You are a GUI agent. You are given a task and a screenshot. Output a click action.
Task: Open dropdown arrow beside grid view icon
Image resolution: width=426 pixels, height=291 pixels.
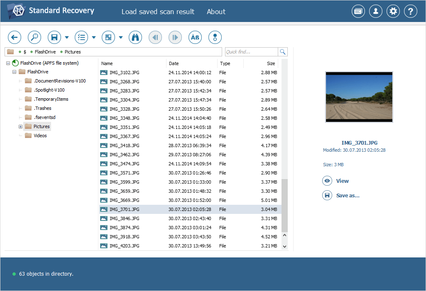121,38
